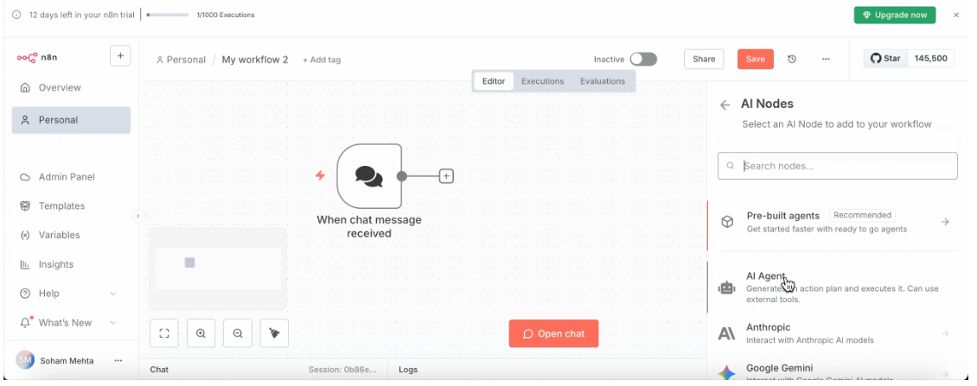The image size is (977, 386).
Task: Click the plus connector after trigger node
Action: (446, 176)
